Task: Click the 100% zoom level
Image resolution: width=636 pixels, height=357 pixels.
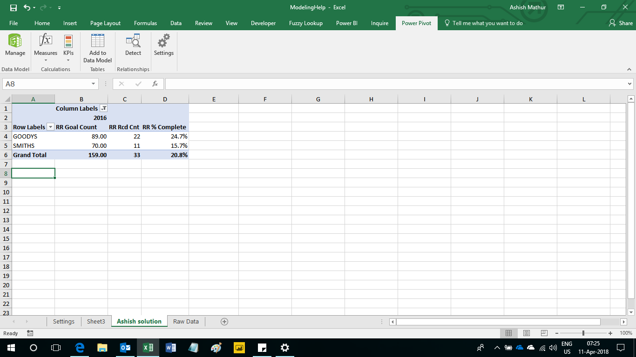Action: 626,333
